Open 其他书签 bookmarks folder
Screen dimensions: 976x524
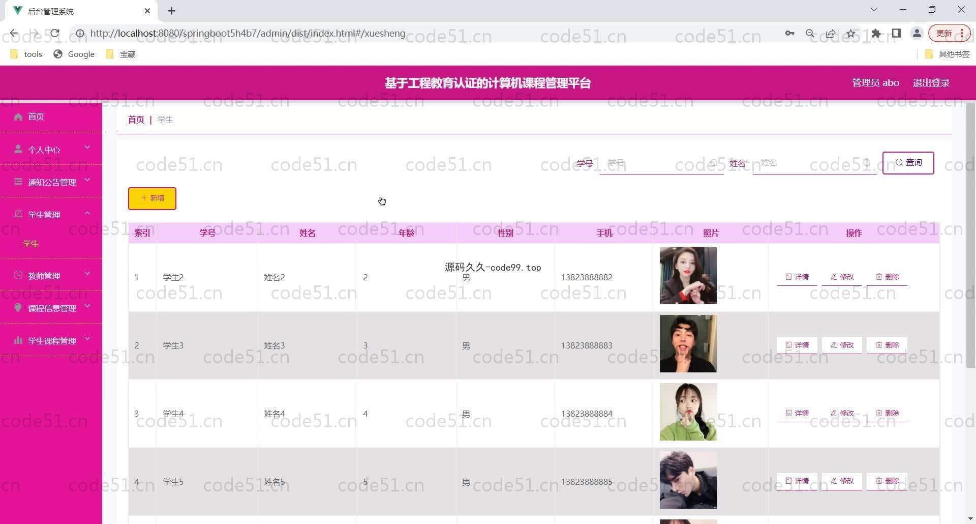(948, 54)
